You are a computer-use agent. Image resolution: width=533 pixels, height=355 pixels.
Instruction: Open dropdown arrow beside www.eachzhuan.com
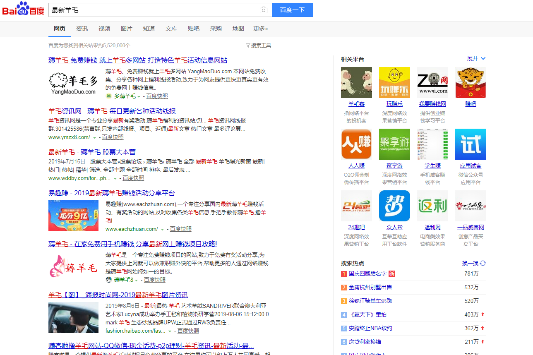click(x=162, y=229)
